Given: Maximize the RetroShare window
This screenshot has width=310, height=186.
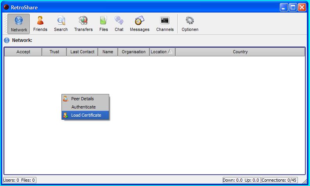Looking at the screenshot, I should (293, 7).
